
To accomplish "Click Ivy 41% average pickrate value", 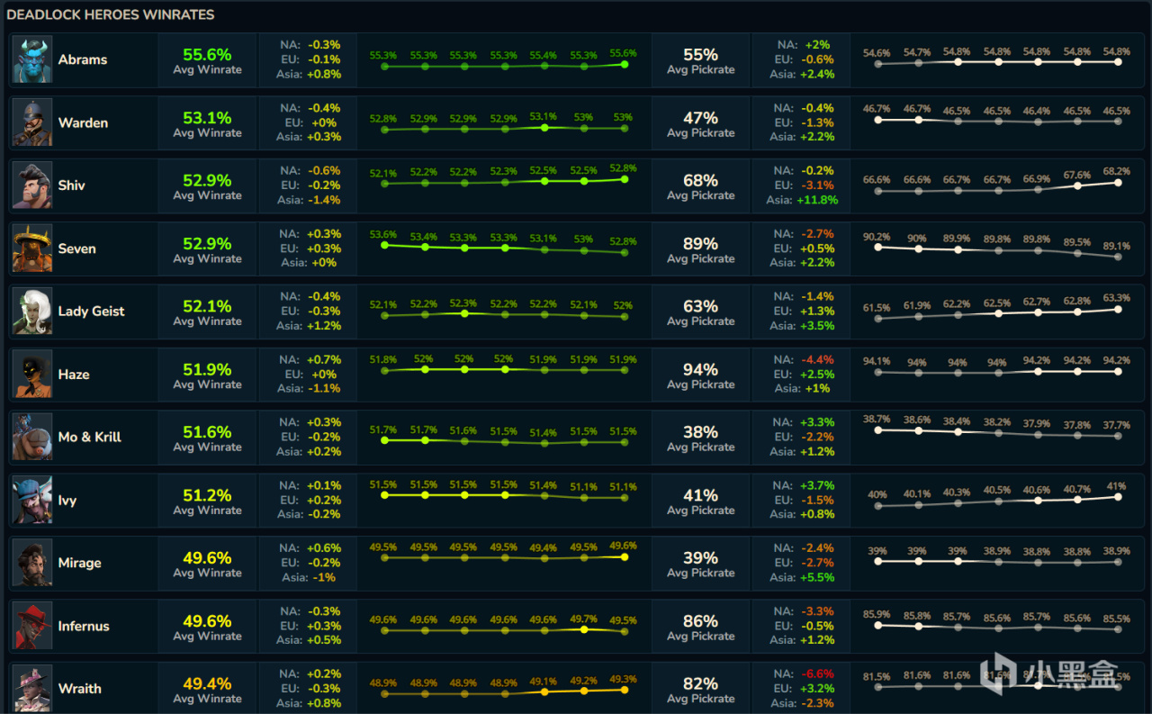I will 700,495.
